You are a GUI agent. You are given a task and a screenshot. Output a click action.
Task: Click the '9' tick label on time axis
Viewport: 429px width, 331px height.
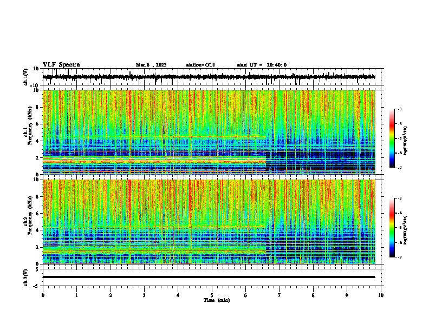[347, 295]
